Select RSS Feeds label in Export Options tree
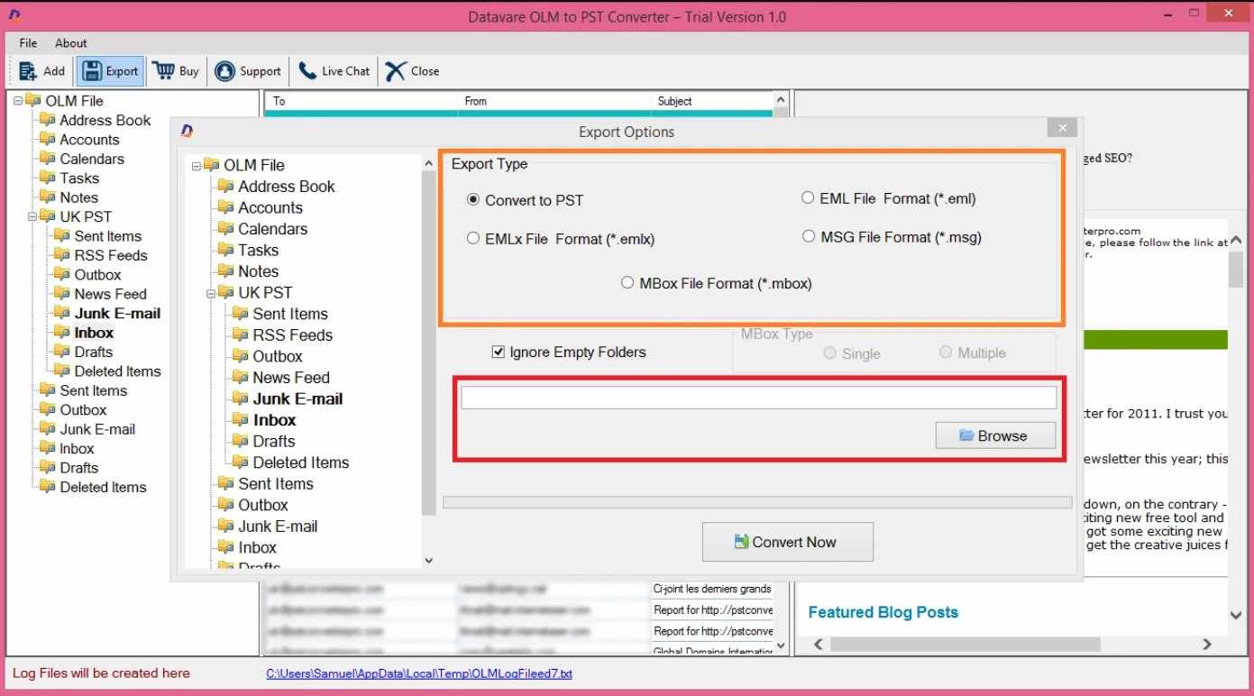The width and height of the screenshot is (1254, 696). coord(292,334)
